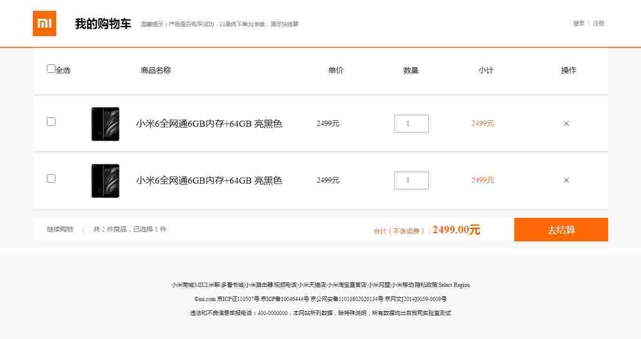Remove the first 小米6 item with its × icon
The width and height of the screenshot is (641, 339).
pyautogui.click(x=566, y=123)
